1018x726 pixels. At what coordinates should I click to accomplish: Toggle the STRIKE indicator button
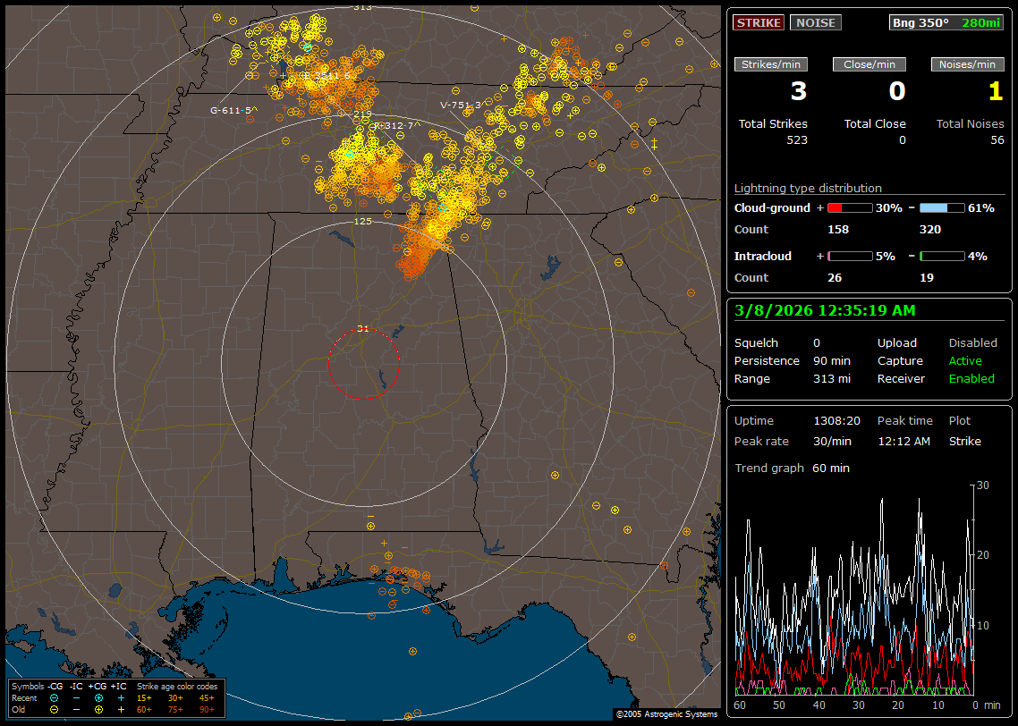click(759, 22)
